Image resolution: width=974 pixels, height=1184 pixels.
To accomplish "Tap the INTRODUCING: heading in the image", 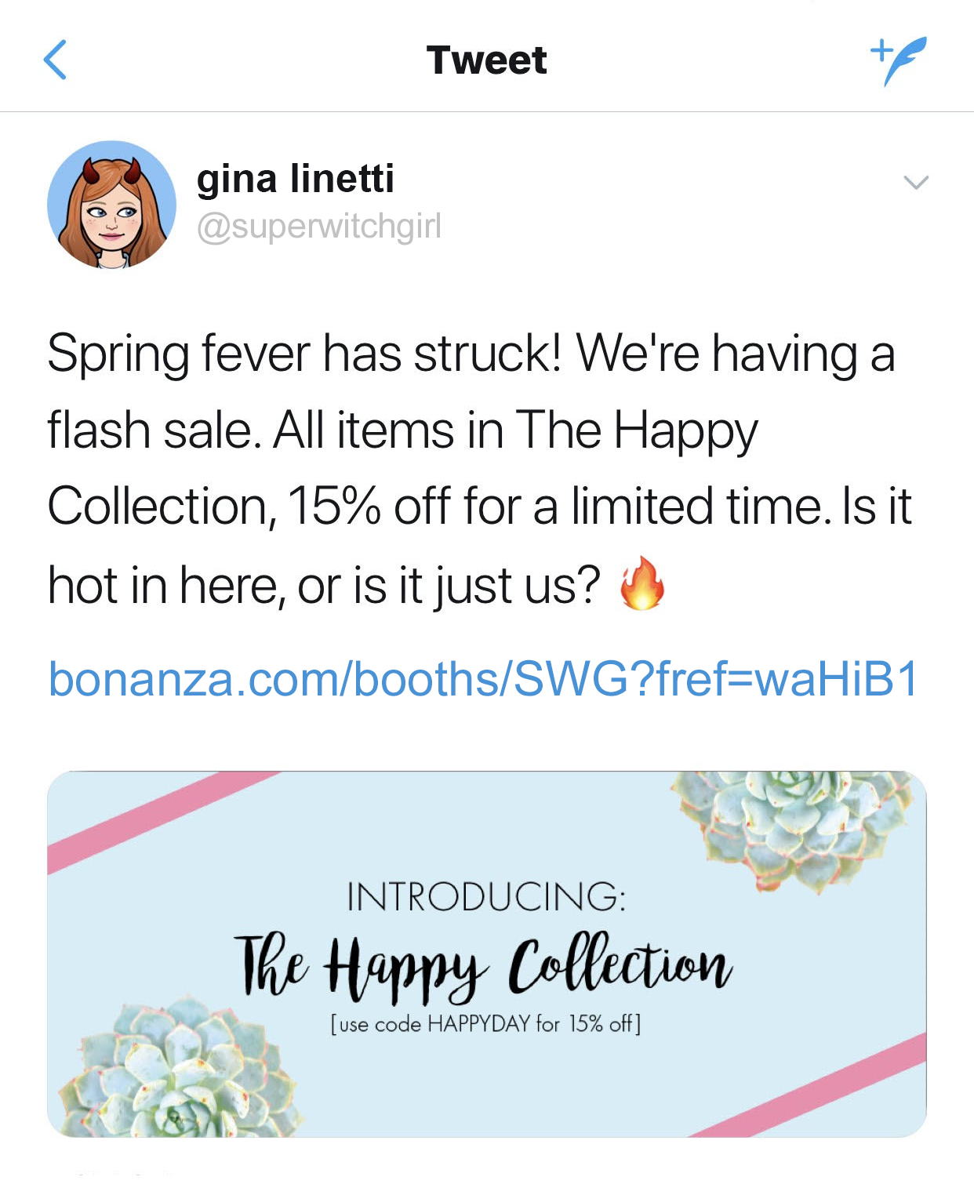I will 486,897.
